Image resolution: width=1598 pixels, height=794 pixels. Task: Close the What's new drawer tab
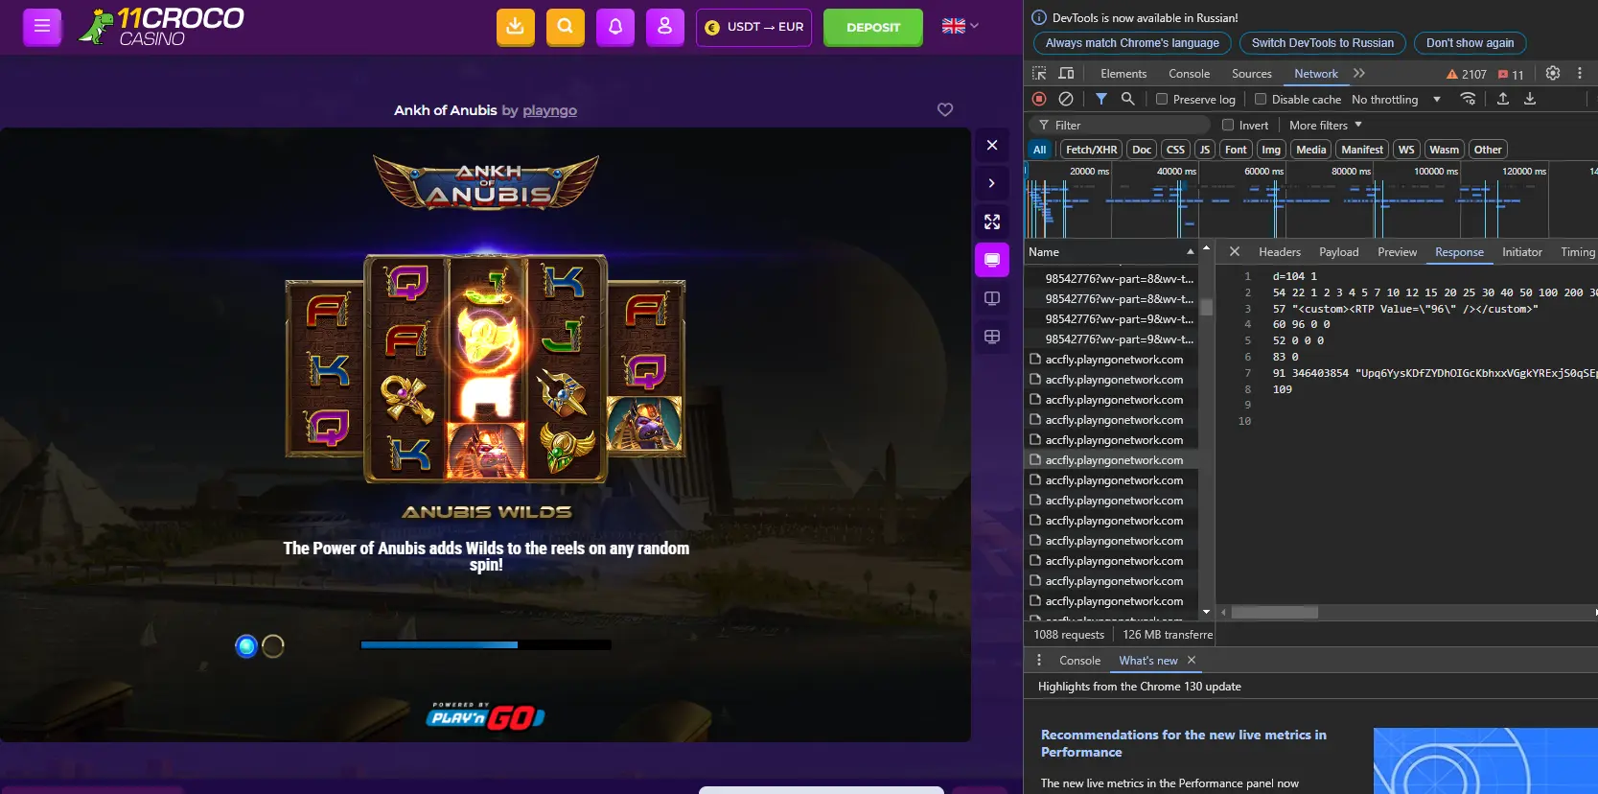click(x=1192, y=660)
